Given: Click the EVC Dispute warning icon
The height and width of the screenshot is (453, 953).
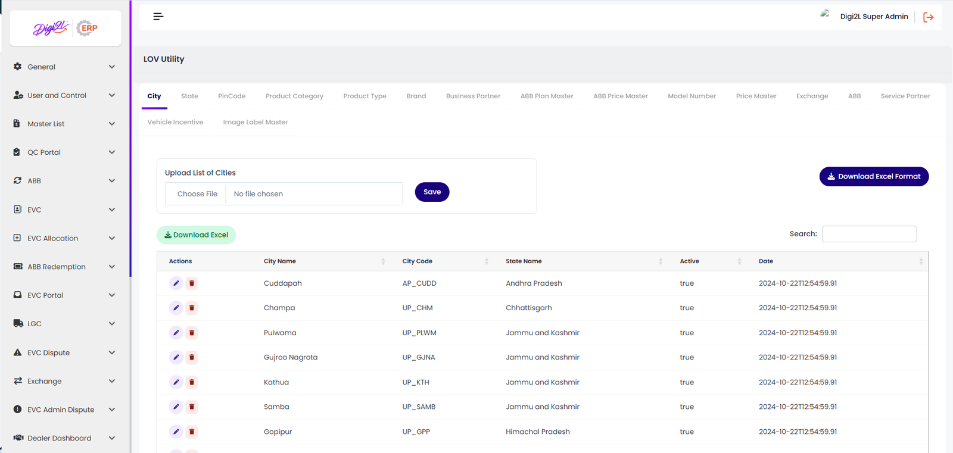Looking at the screenshot, I should tap(17, 352).
